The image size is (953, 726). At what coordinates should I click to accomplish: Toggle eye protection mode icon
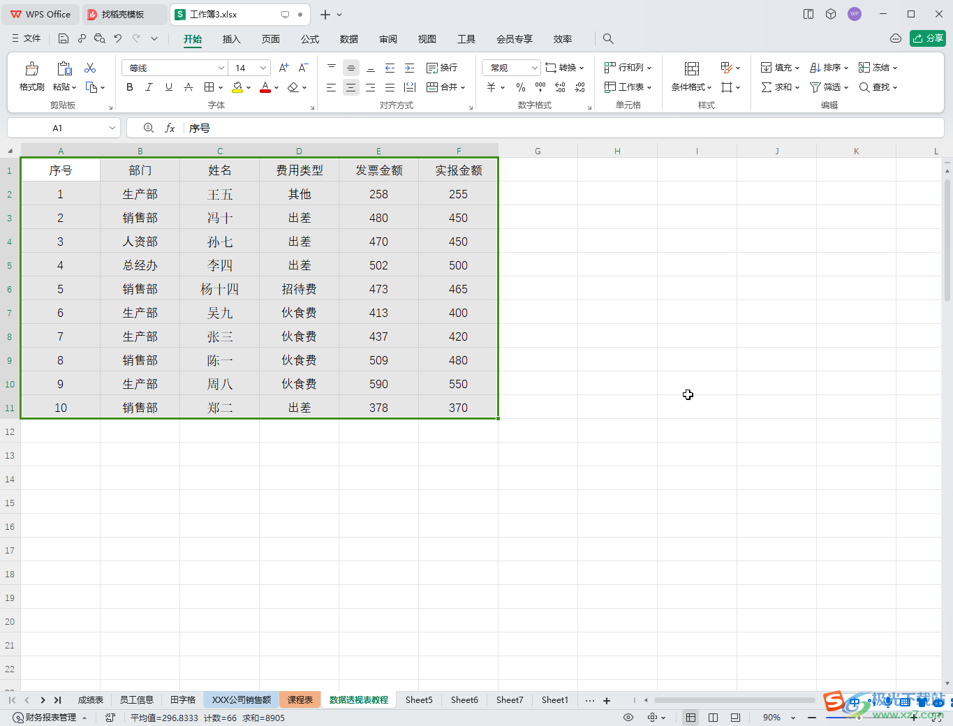[628, 718]
